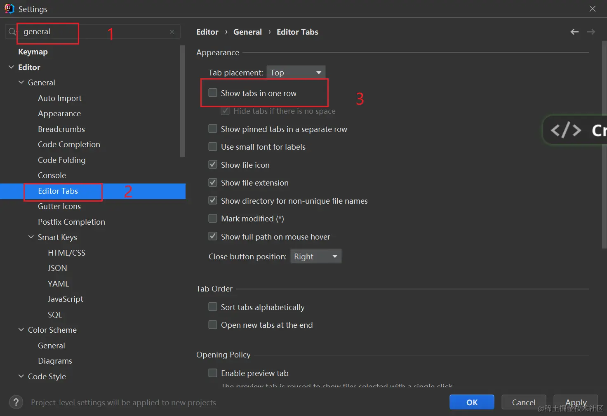The height and width of the screenshot is (416, 607).
Task: Enable preview tab checkbox
Action: tap(213, 373)
